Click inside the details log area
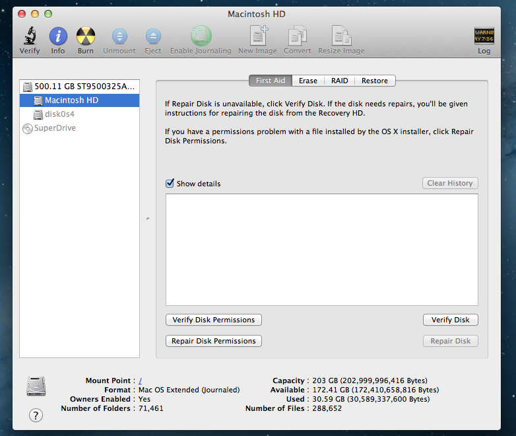Viewport: 516px width, 436px height. coord(322,250)
